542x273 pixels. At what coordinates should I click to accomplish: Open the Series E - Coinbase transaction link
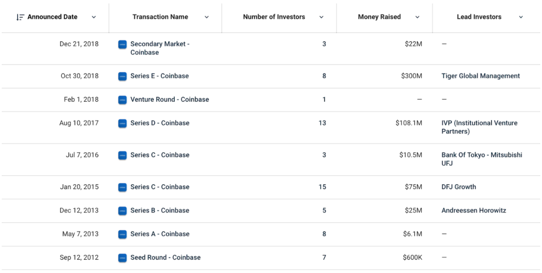coord(160,76)
